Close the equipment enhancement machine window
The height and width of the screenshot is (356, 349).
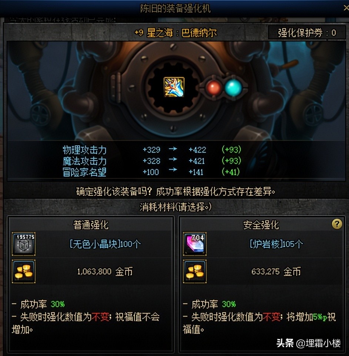click(346, 8)
